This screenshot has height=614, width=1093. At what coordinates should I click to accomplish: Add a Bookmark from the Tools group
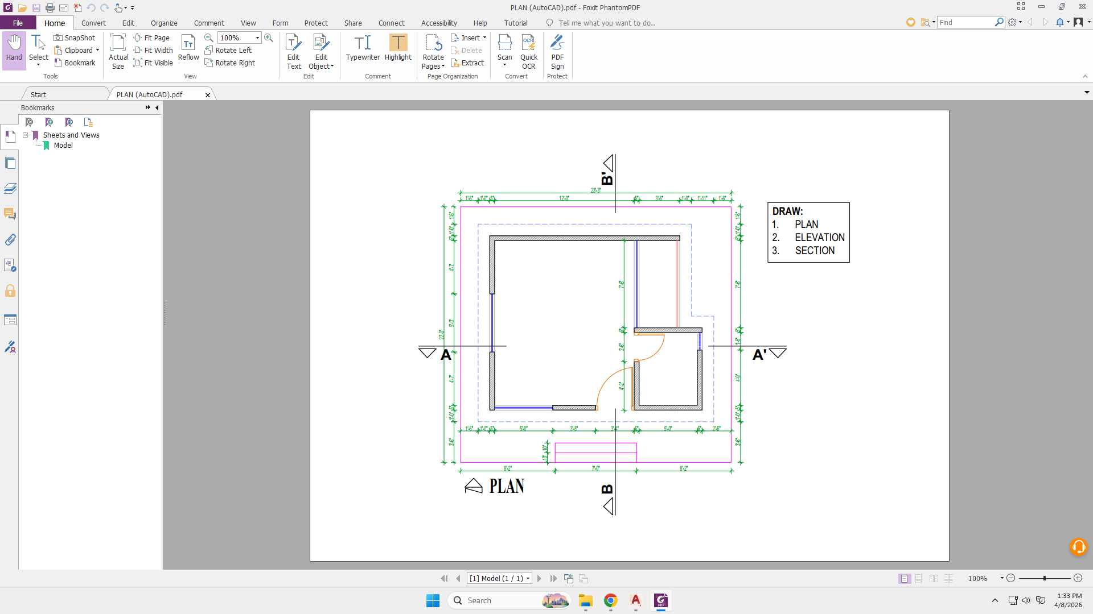click(75, 63)
